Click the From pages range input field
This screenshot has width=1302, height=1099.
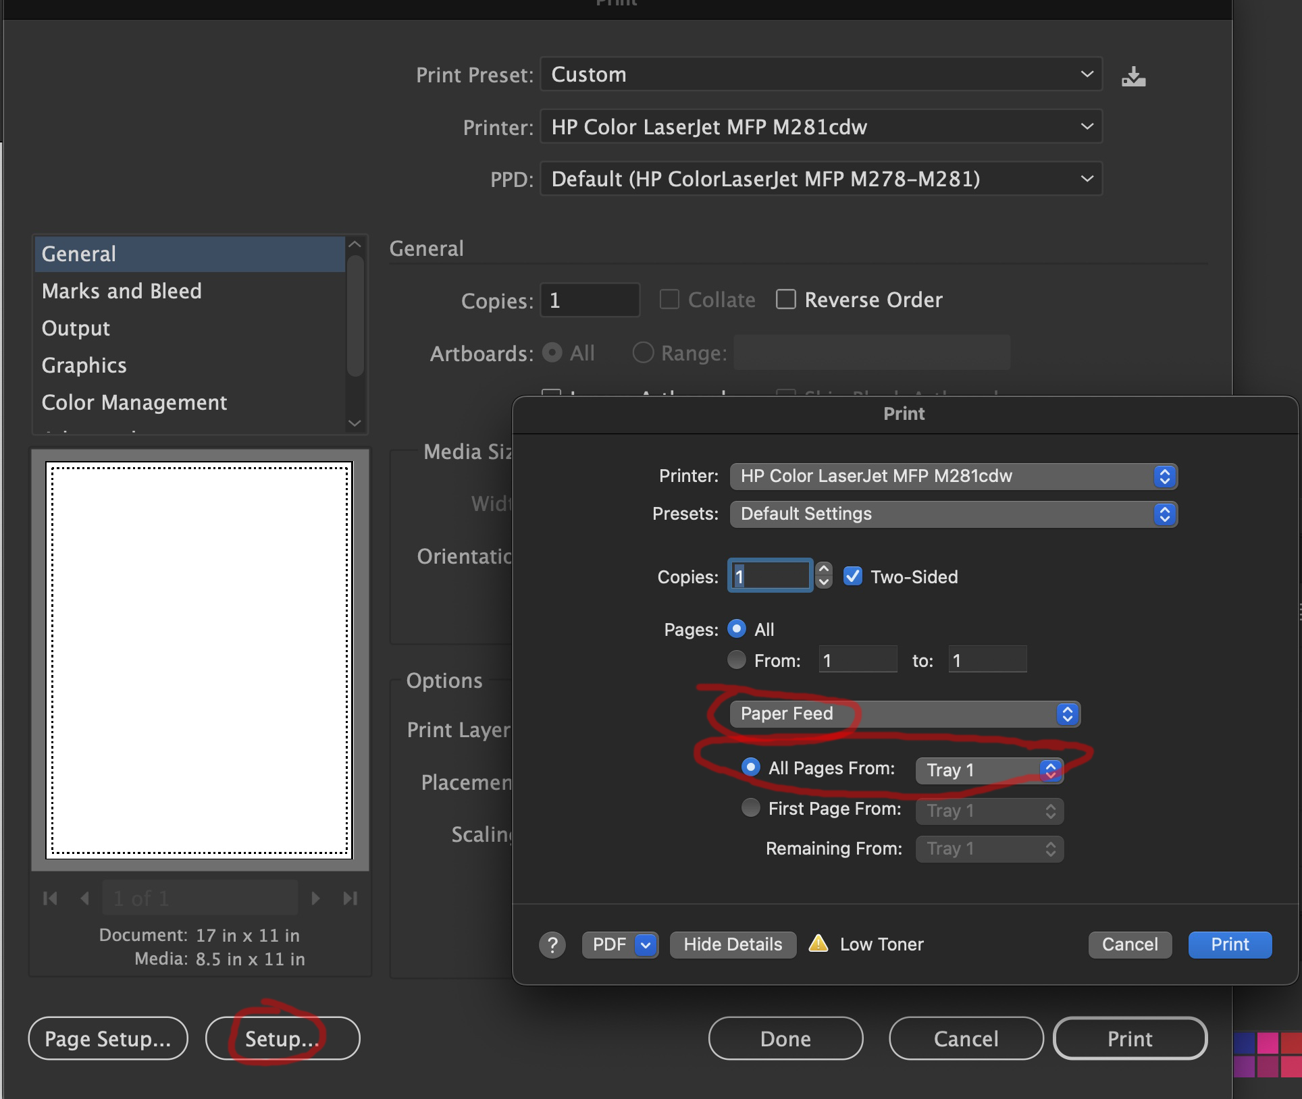856,660
